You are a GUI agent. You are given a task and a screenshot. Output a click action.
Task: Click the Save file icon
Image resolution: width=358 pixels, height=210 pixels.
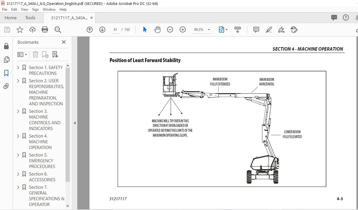7,30
